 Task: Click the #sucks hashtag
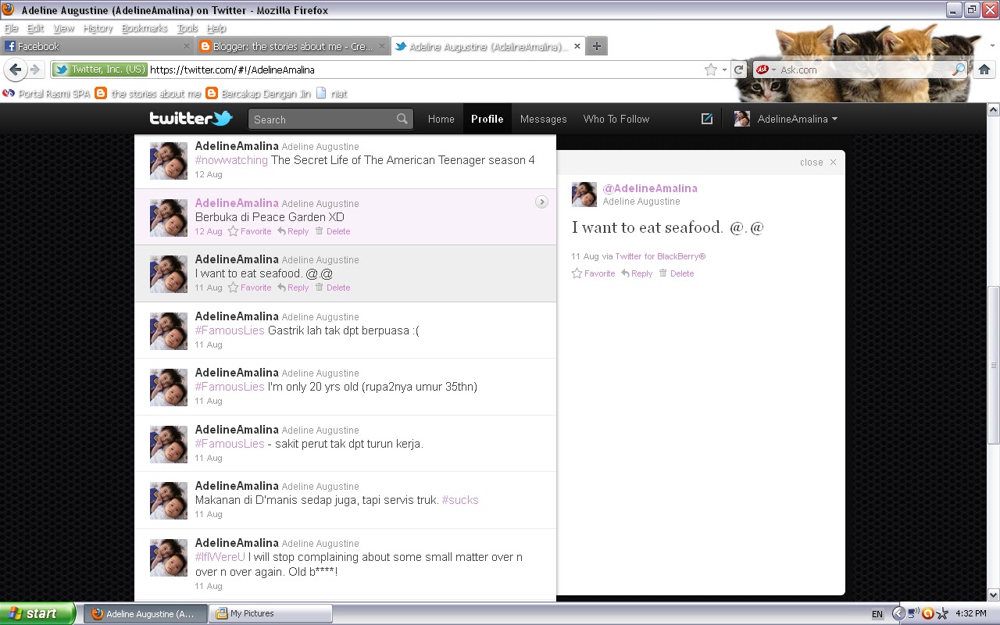(x=460, y=500)
